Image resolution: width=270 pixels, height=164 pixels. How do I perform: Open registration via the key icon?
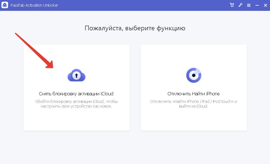240,5
